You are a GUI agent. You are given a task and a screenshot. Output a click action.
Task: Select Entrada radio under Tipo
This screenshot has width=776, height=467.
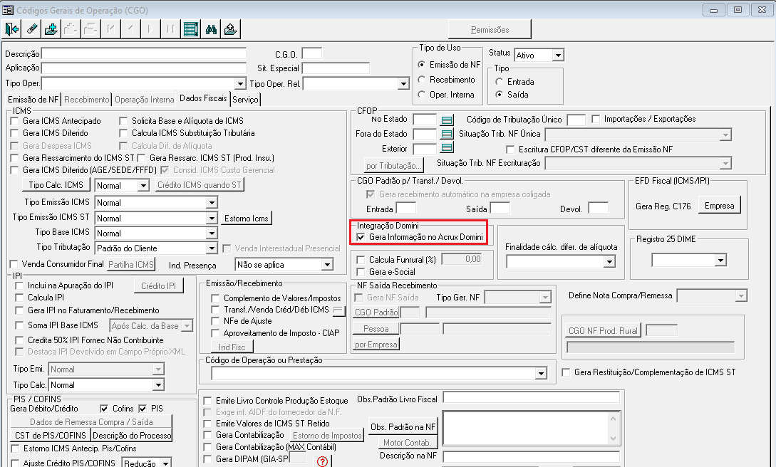[x=499, y=82]
